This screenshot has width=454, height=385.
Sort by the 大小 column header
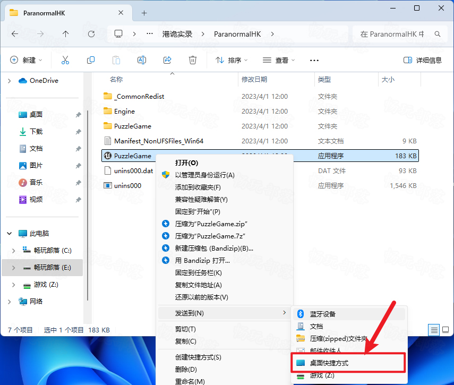388,79
